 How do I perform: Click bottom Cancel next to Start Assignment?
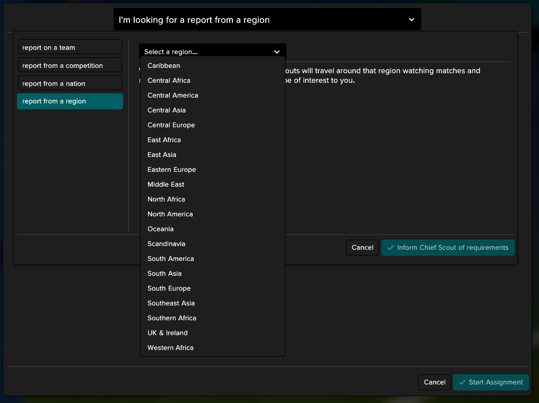click(434, 382)
